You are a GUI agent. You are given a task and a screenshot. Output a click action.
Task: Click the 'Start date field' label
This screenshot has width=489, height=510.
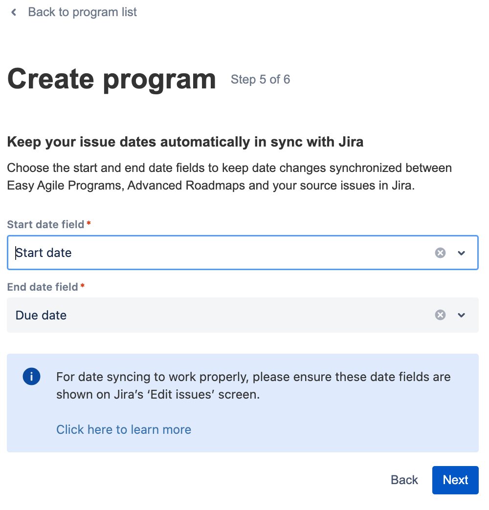pos(46,225)
